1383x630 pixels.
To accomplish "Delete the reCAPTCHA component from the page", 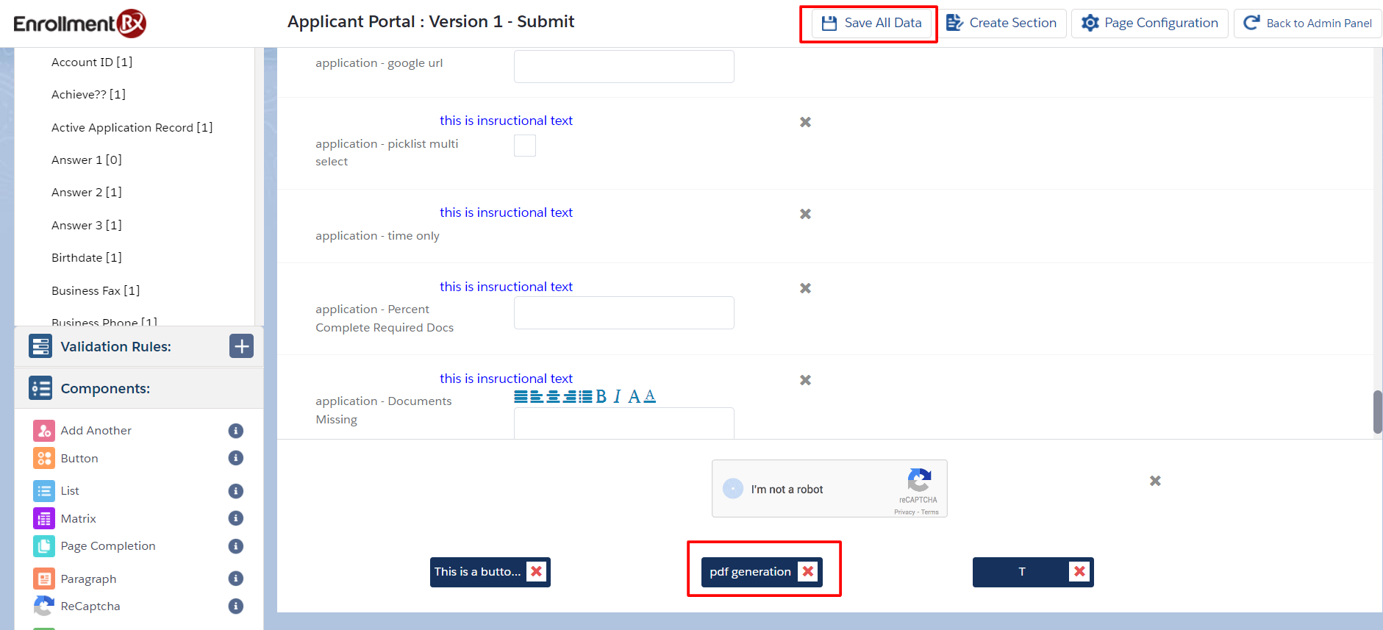I will 1155,481.
